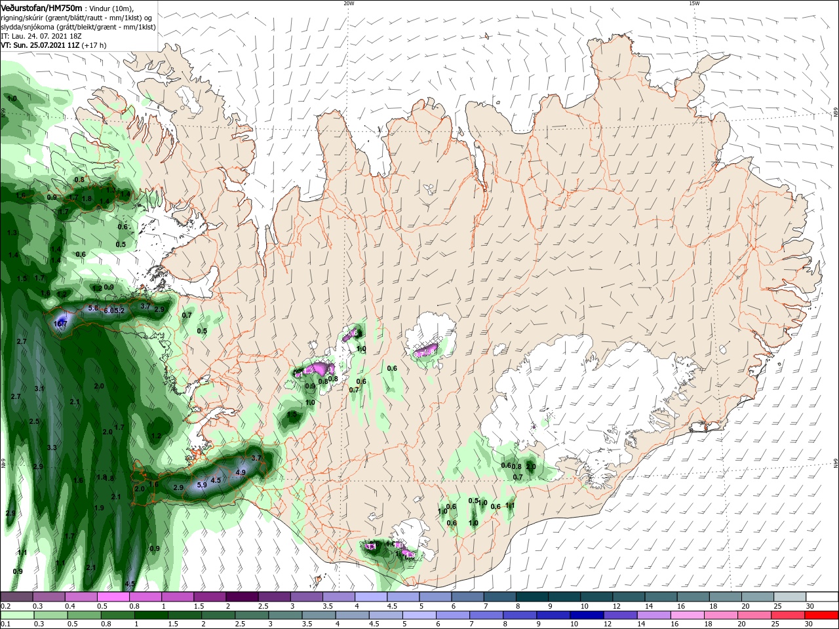Click the 15W longitude label

694,3
